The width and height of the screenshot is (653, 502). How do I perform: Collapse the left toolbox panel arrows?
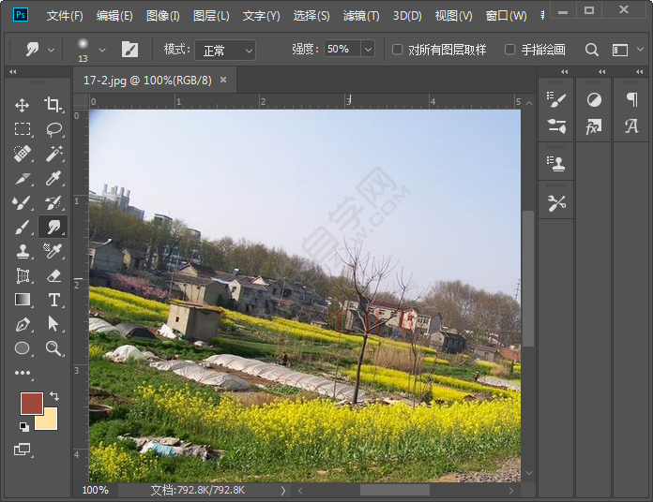click(13, 72)
